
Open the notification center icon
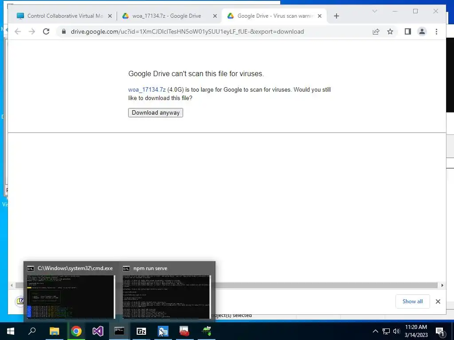(440, 331)
